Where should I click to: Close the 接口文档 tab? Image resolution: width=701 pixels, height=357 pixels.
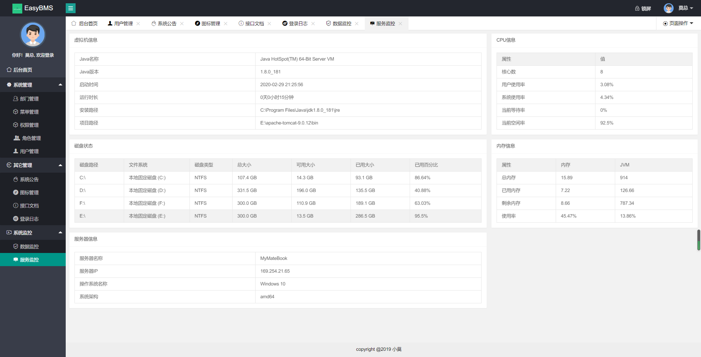(x=269, y=23)
